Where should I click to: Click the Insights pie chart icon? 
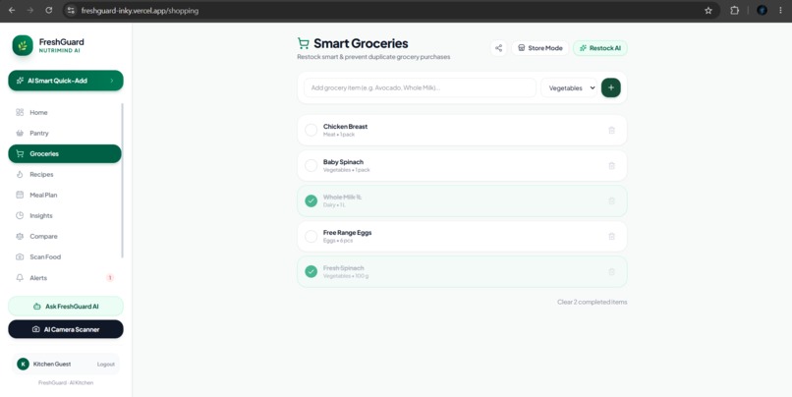pos(20,215)
